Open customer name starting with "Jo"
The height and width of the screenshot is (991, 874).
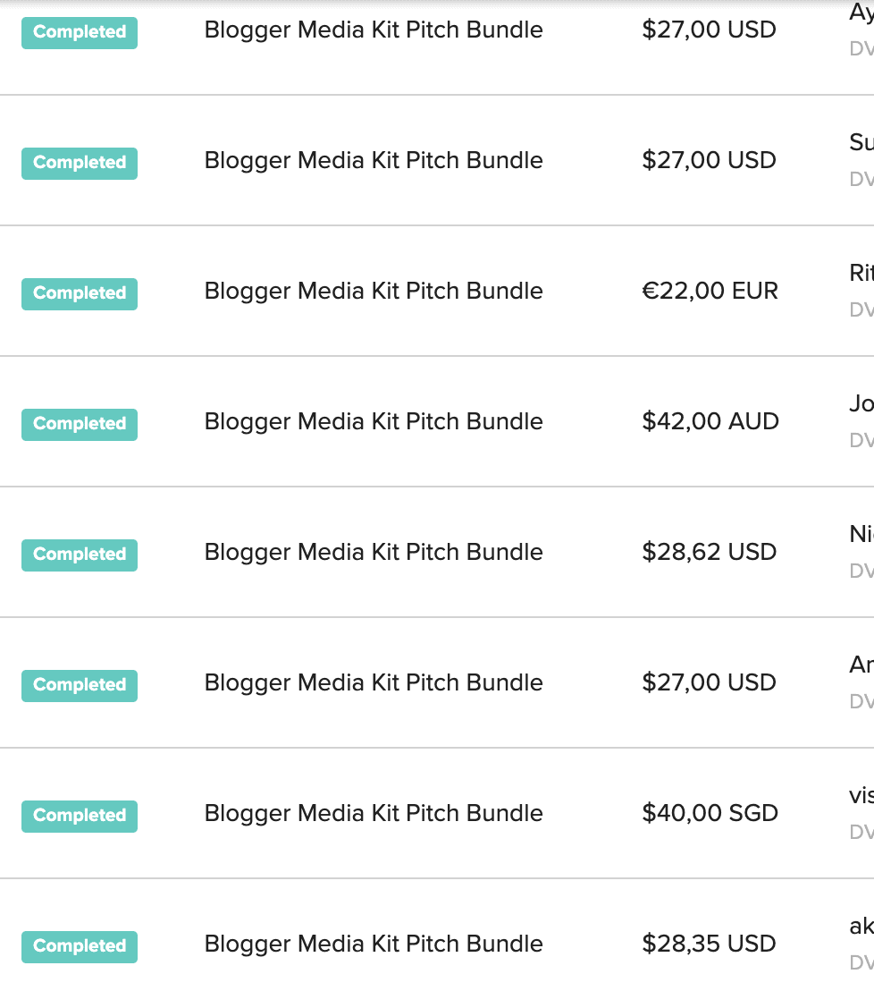(861, 404)
